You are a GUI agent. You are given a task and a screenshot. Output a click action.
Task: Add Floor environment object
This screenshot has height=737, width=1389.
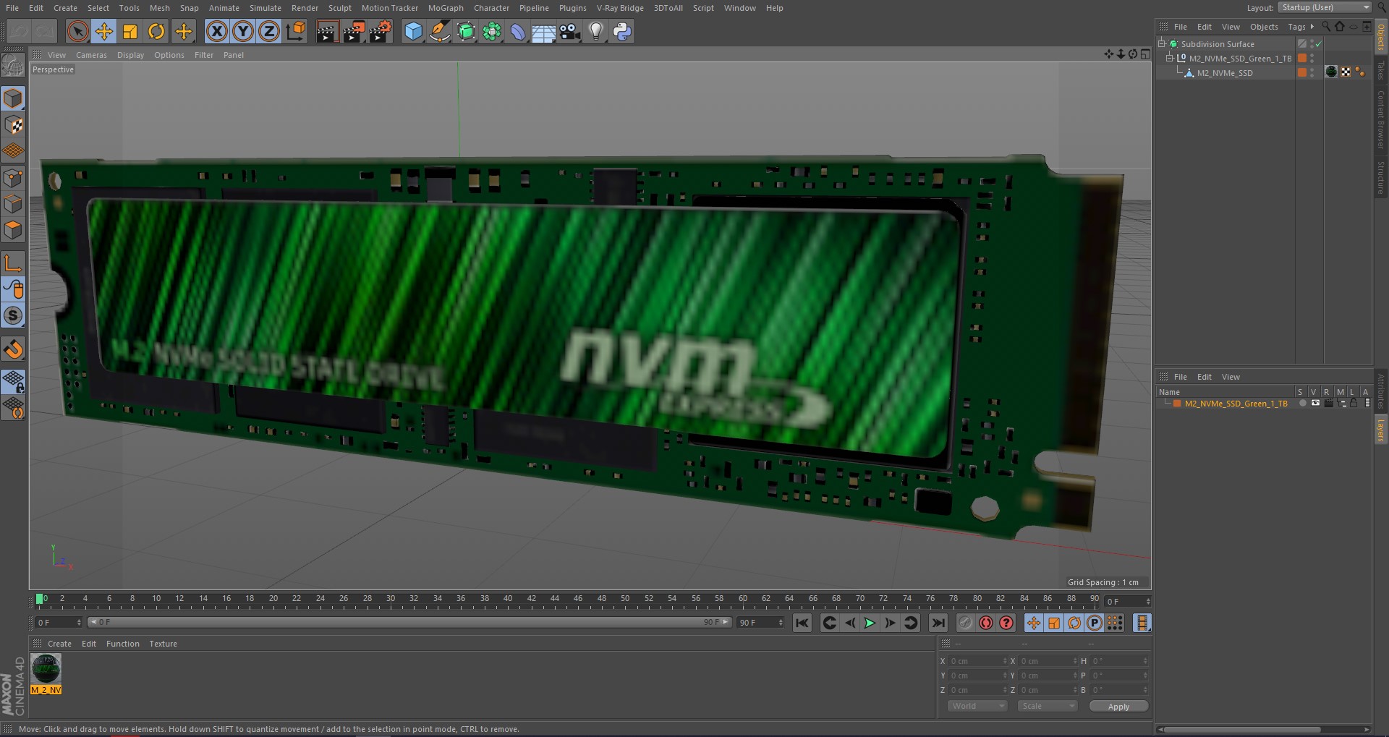click(543, 31)
